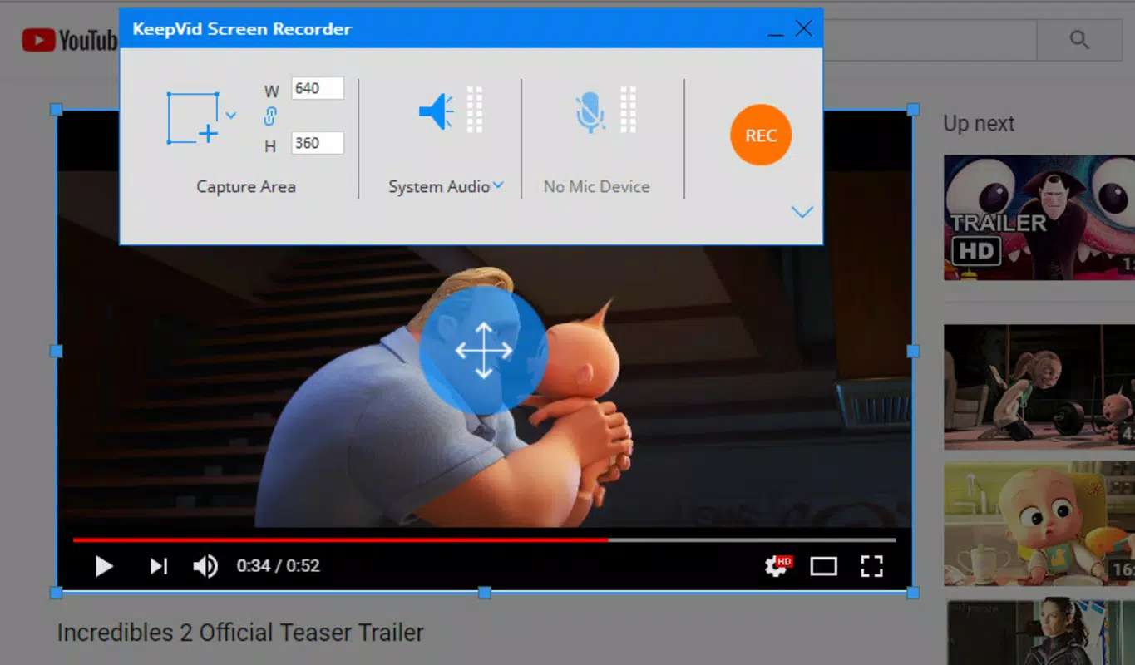Open the video settings gear icon
Screen dimensions: 1135x665
(777, 566)
